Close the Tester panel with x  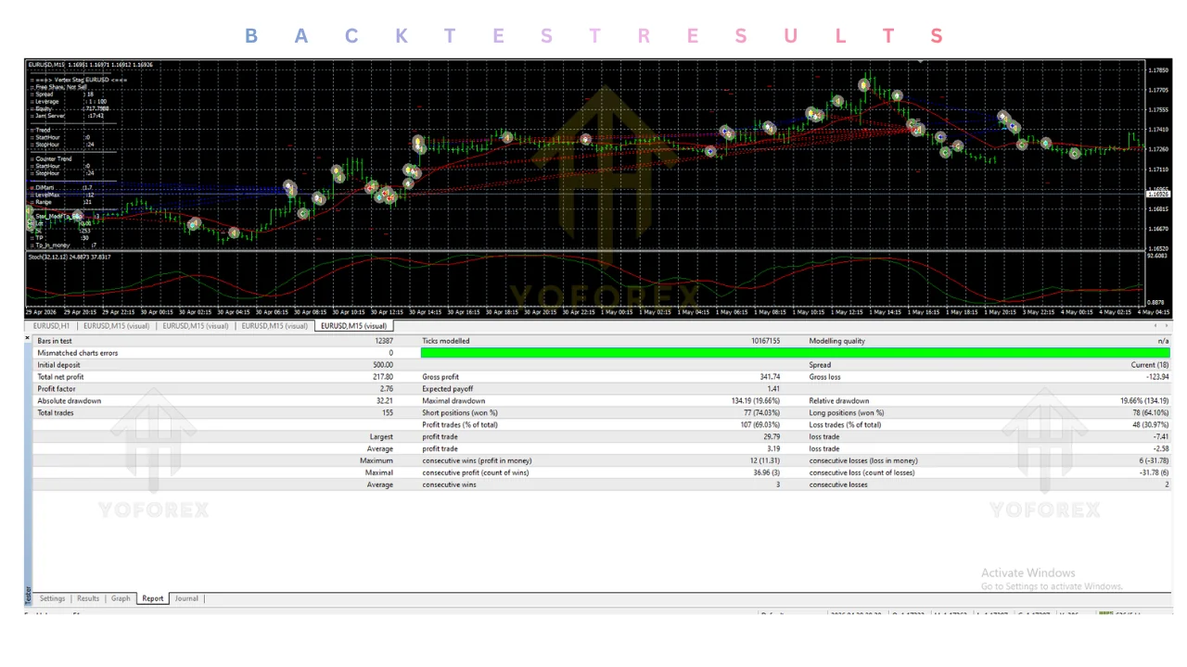[27, 338]
